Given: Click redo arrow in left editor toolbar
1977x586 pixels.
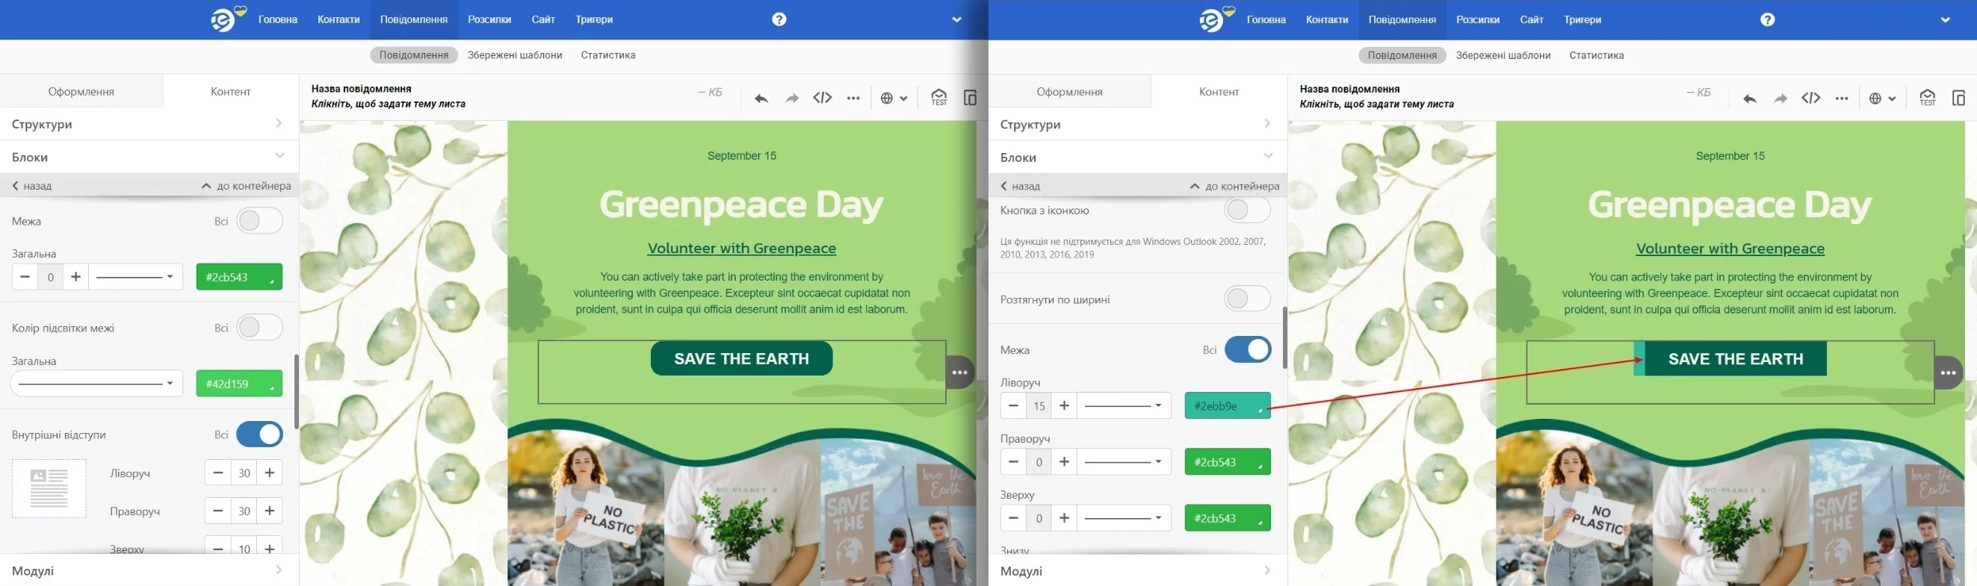Looking at the screenshot, I should coord(792,99).
